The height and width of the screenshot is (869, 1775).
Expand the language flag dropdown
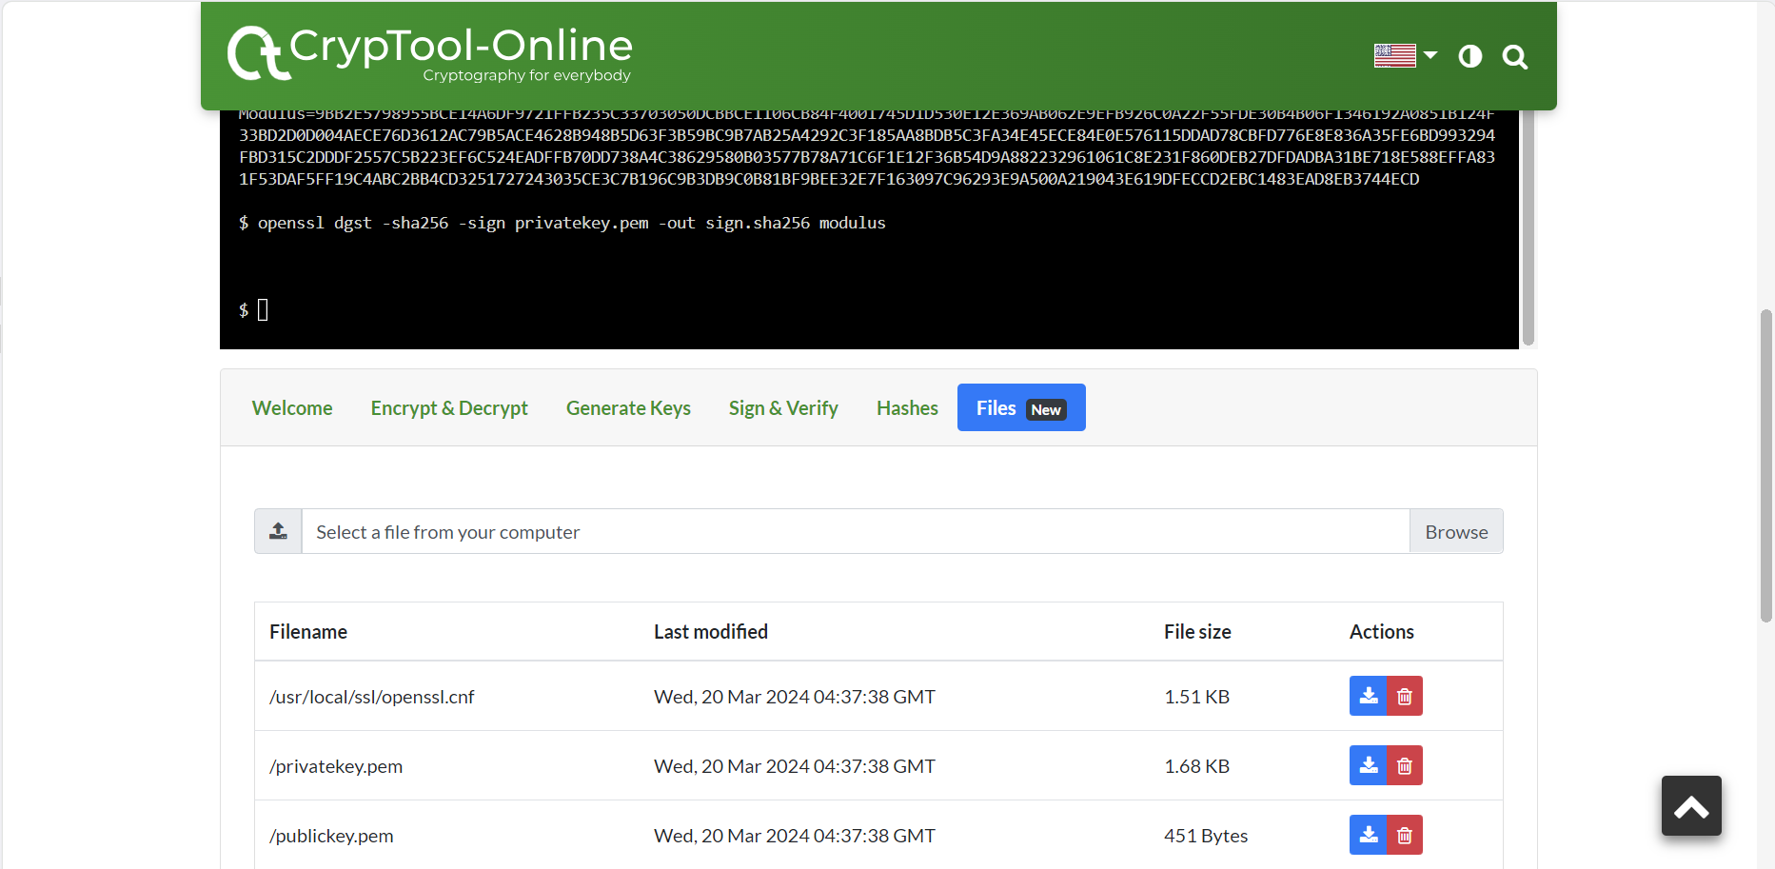tap(1406, 56)
